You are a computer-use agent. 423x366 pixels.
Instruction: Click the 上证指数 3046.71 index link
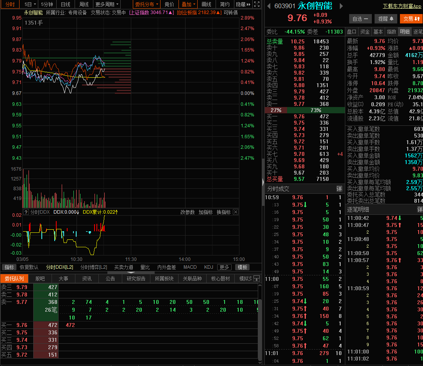[151, 12]
